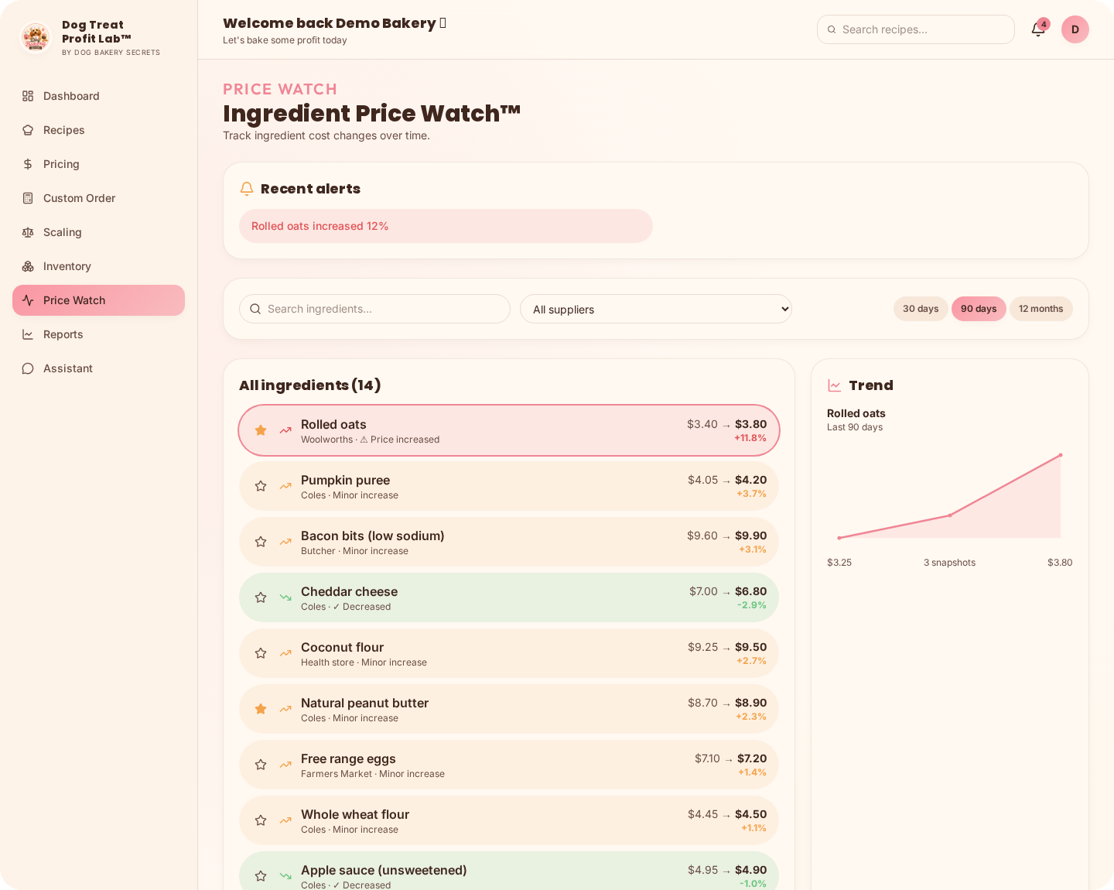Click the Inventory boxes icon
Viewport: 1114px width, 890px height.
pos(28,266)
